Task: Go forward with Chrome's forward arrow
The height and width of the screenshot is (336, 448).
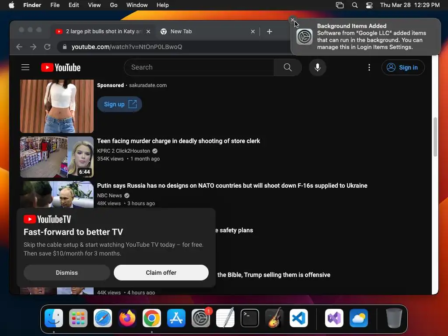Action: point(33,47)
